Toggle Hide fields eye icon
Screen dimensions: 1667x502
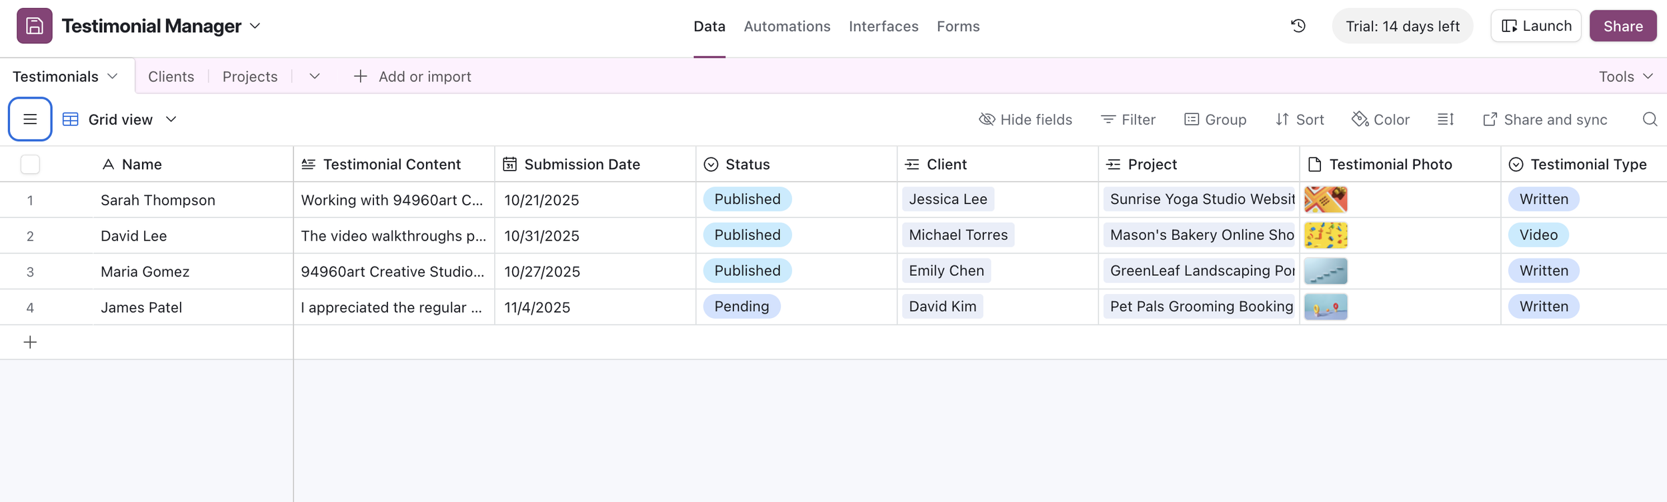tap(1025, 119)
